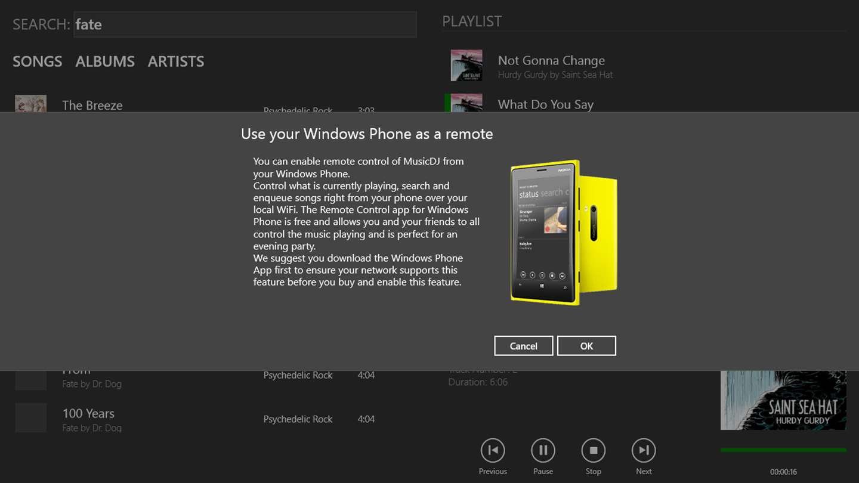This screenshot has height=483, width=859.
Task: Click the 4:04 duration of 100 Years
Action: [x=366, y=419]
